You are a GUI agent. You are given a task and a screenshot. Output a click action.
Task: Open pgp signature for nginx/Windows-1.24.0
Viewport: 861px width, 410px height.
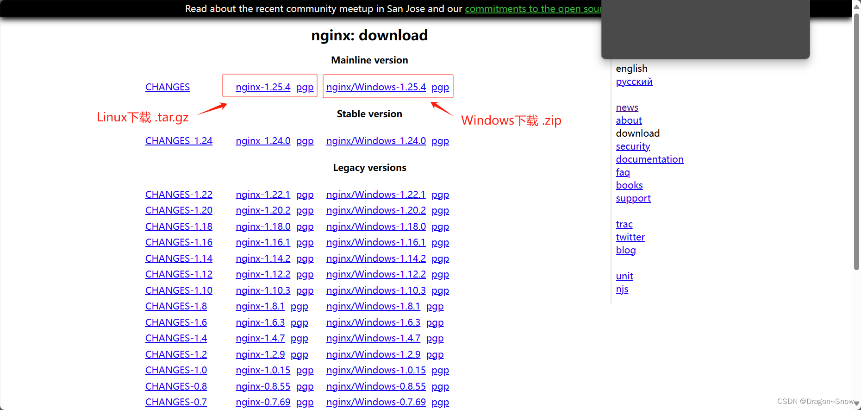click(x=440, y=141)
